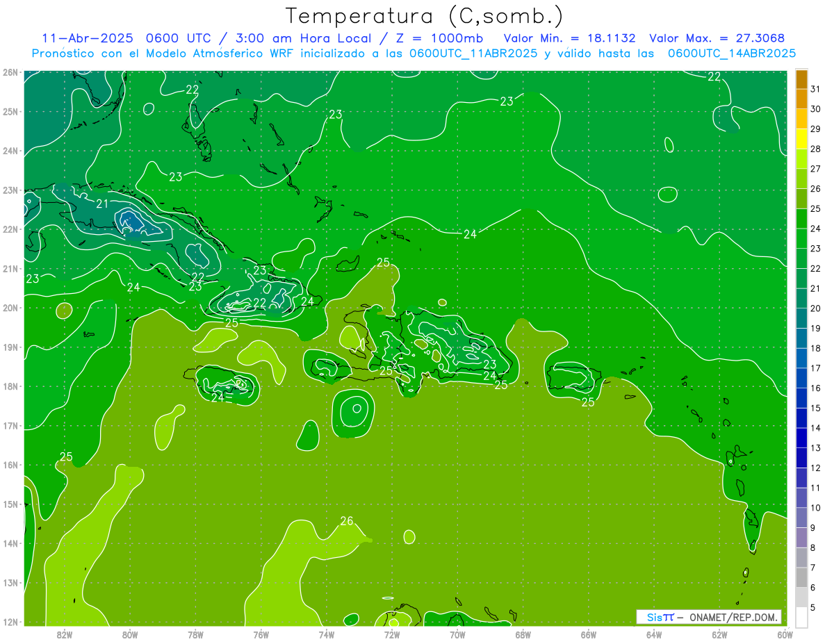Click latitude axis label "20N"
Viewport: 834px width, 644px height.
coord(10,308)
